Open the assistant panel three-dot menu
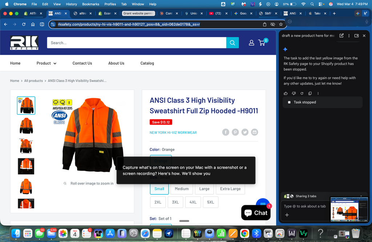This screenshot has width=372, height=242. 349,35
